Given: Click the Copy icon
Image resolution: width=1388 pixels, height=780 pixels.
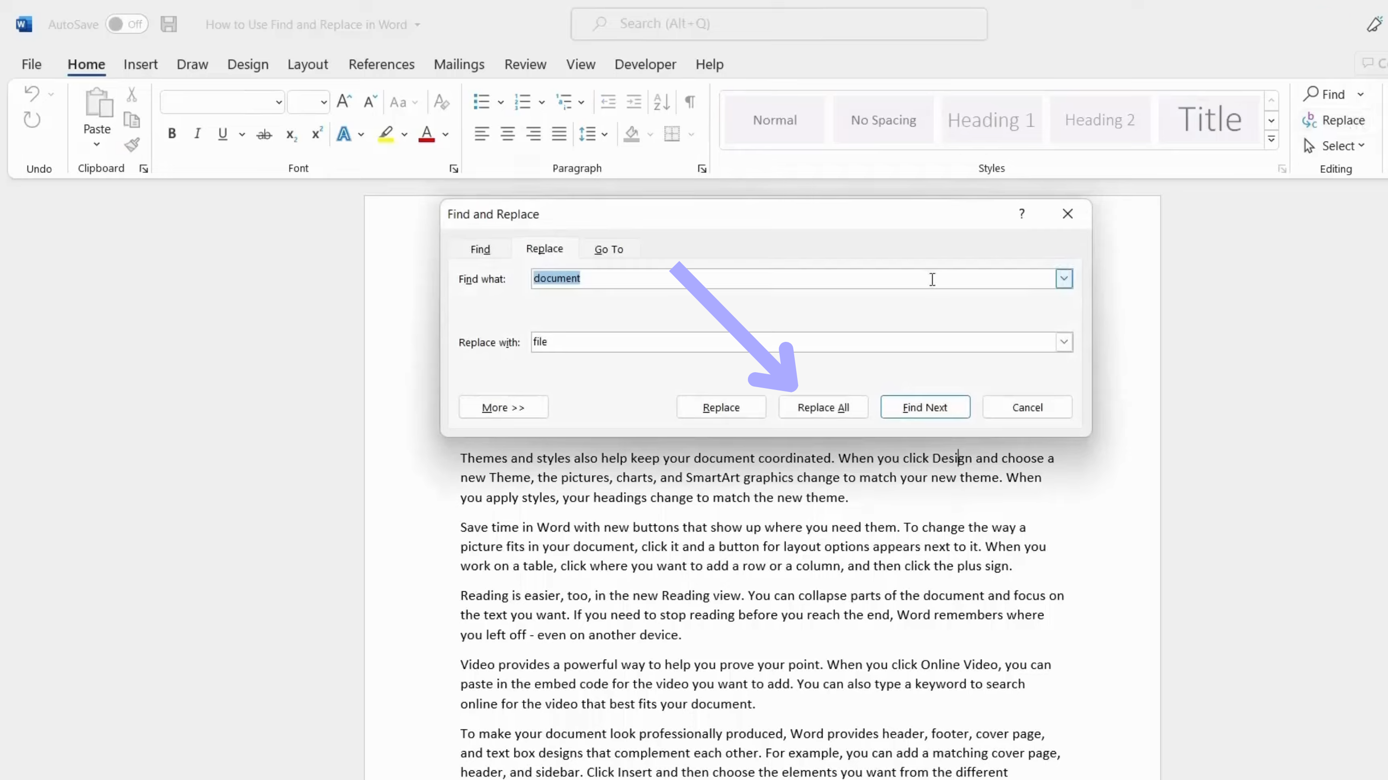Looking at the screenshot, I should [132, 119].
